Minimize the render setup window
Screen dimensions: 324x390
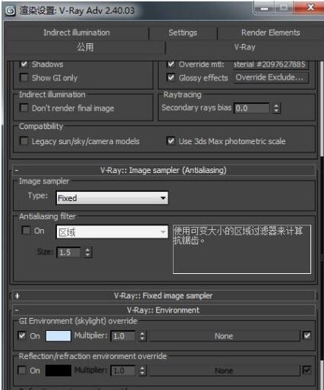coord(264,8)
